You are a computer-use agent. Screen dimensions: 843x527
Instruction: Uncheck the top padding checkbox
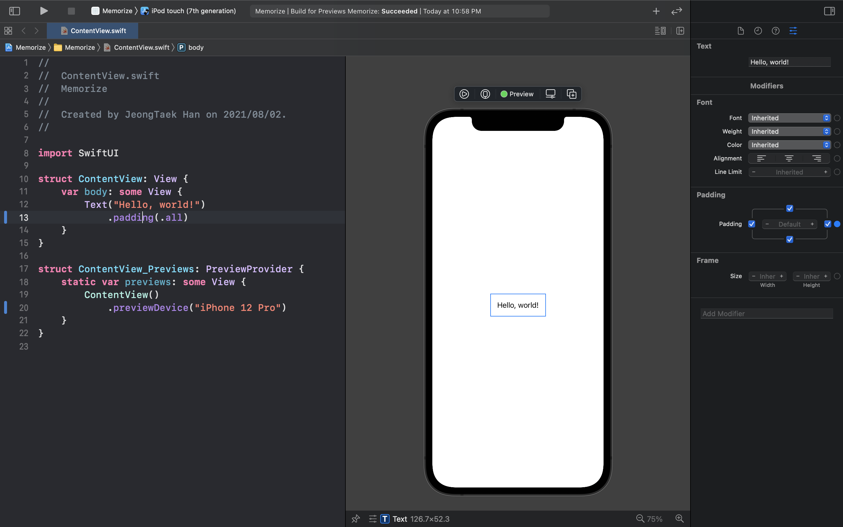(x=790, y=208)
